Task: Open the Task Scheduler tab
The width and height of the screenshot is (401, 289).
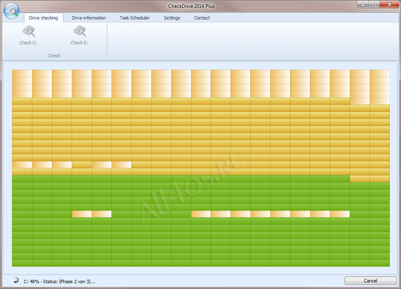Action: pos(135,18)
